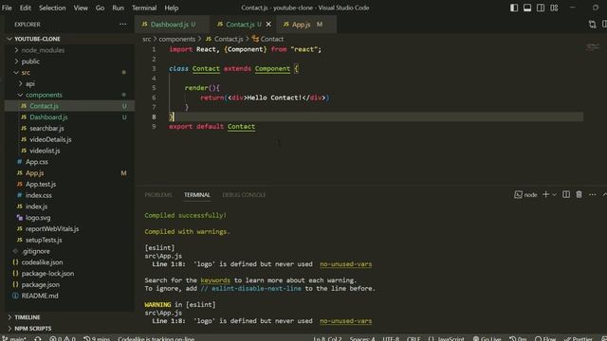607x341 pixels.
Task: Open the Selection menu
Action: (52, 8)
